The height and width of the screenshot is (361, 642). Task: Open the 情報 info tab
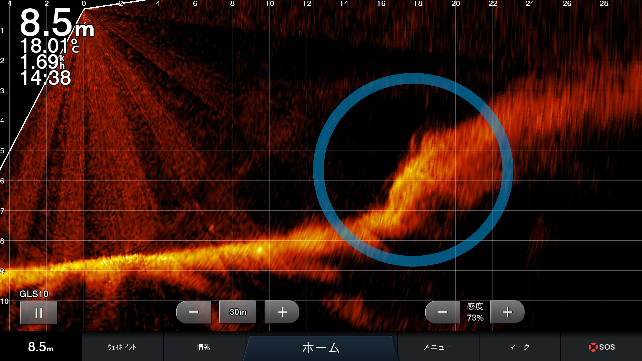tap(204, 347)
